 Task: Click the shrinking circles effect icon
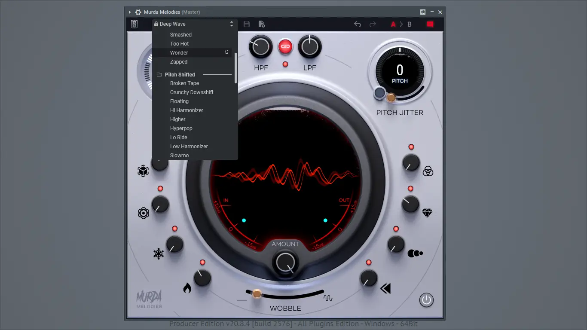[x=415, y=254]
